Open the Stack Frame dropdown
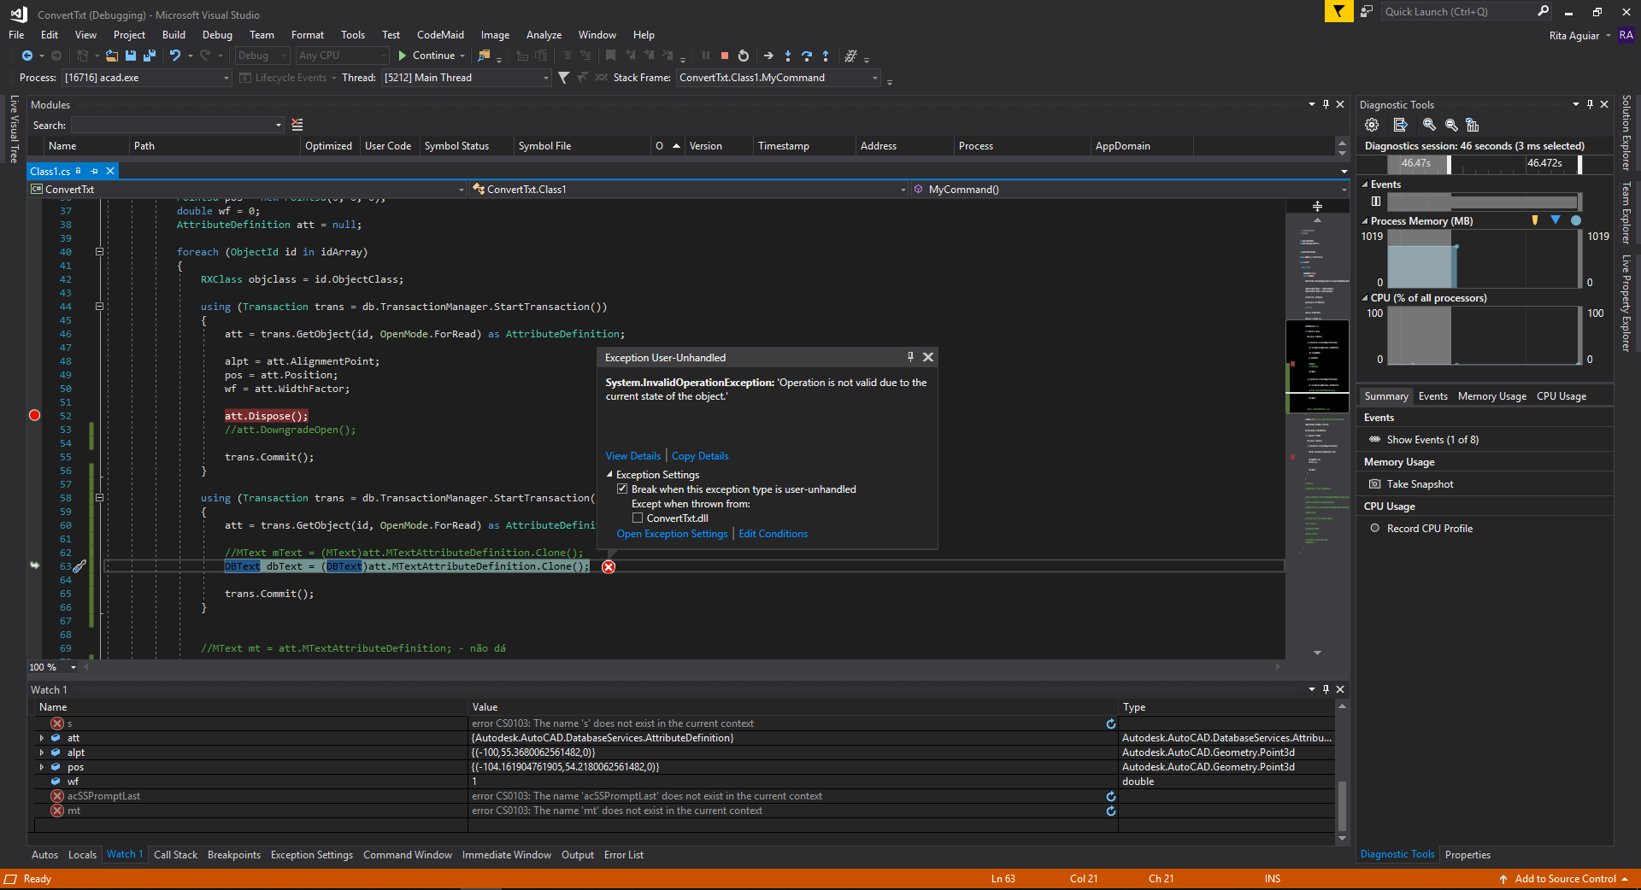The image size is (1641, 890). click(x=874, y=78)
